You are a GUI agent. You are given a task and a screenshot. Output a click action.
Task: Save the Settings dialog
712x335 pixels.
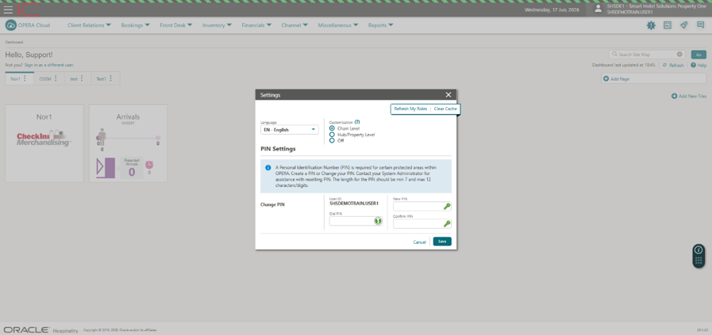pos(442,242)
